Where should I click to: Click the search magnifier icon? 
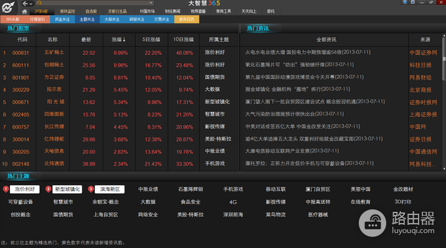(x=39, y=3)
